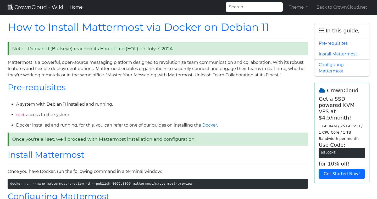The image size is (377, 199).
Task: Click 'A system with Debian 11 installed' bullet
Action: point(64,104)
